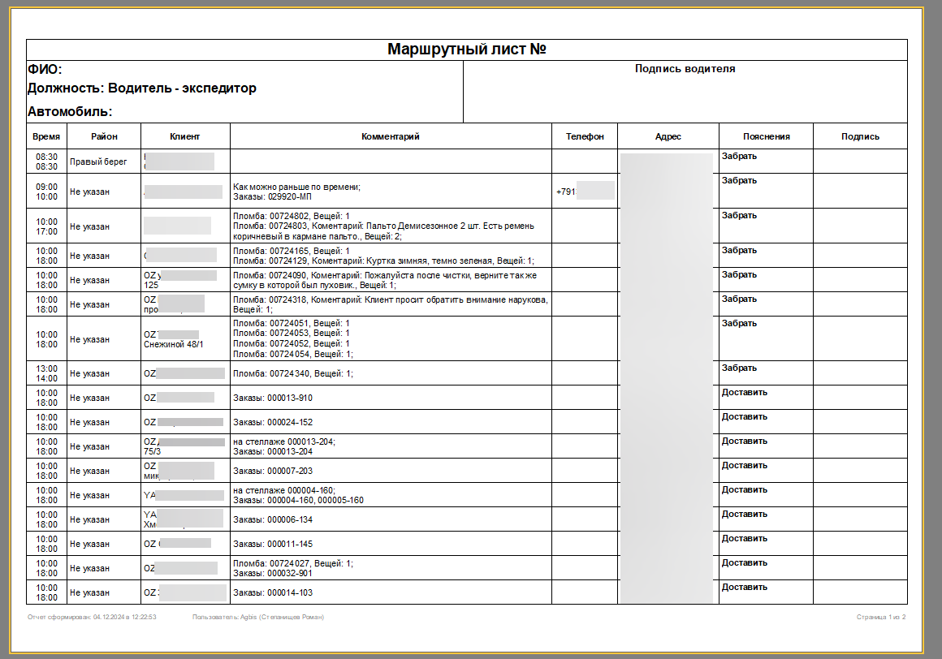Click the "Подпись водителя" signature box
Image resolution: width=942 pixels, height=659 pixels.
[x=685, y=69]
